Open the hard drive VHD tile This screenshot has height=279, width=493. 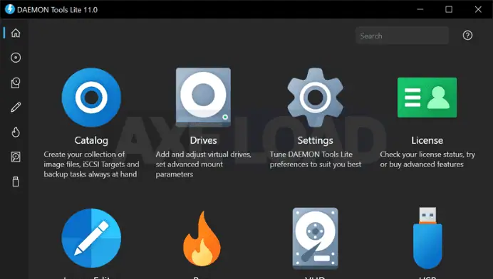click(315, 238)
